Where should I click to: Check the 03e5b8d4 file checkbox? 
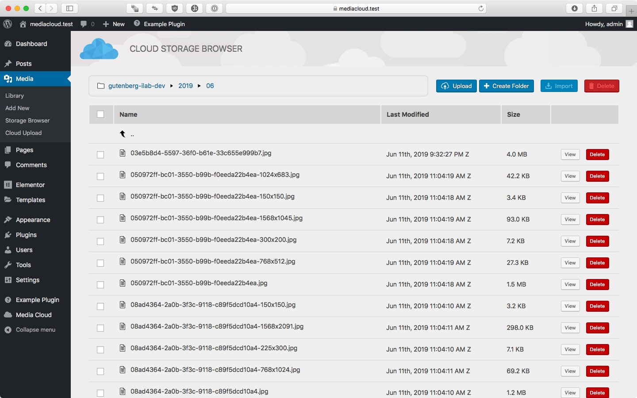click(100, 155)
